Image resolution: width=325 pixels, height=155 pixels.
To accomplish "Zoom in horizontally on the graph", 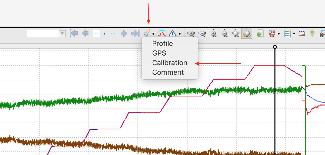I will point(191,33).
